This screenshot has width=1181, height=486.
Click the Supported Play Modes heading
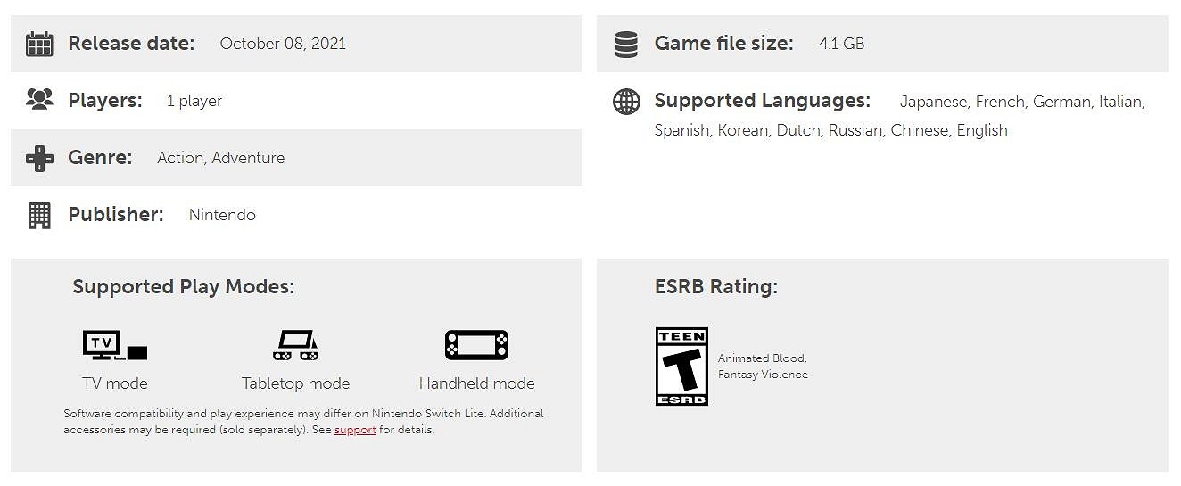(183, 287)
